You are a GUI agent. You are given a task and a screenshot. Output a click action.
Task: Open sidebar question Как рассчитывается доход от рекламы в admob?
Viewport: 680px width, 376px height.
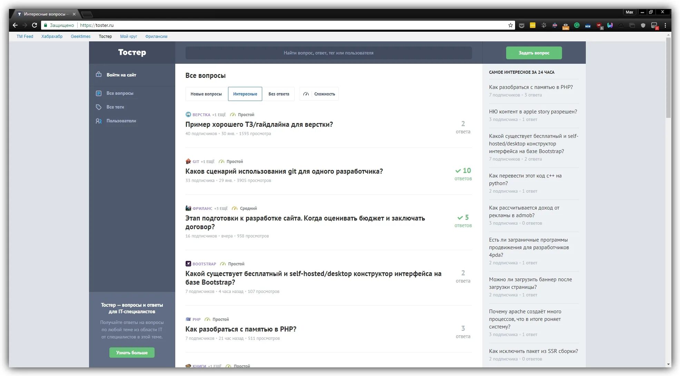[x=524, y=211]
